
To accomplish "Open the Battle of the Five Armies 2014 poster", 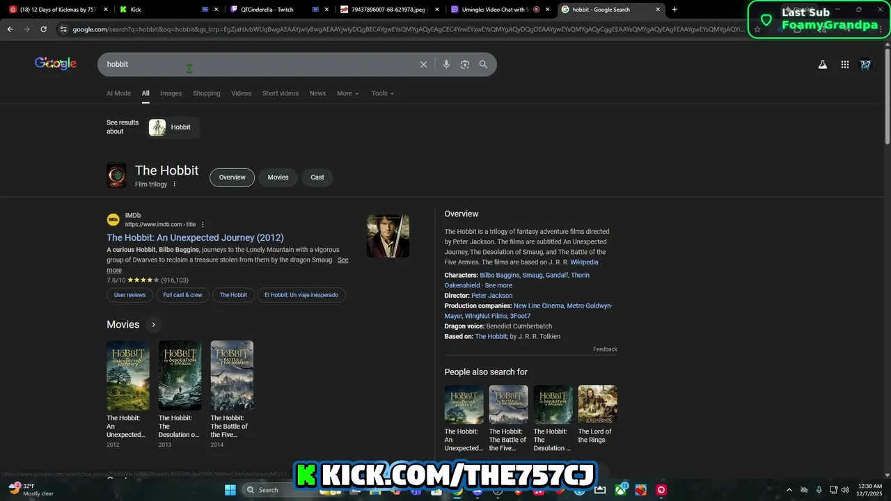I will tap(232, 376).
